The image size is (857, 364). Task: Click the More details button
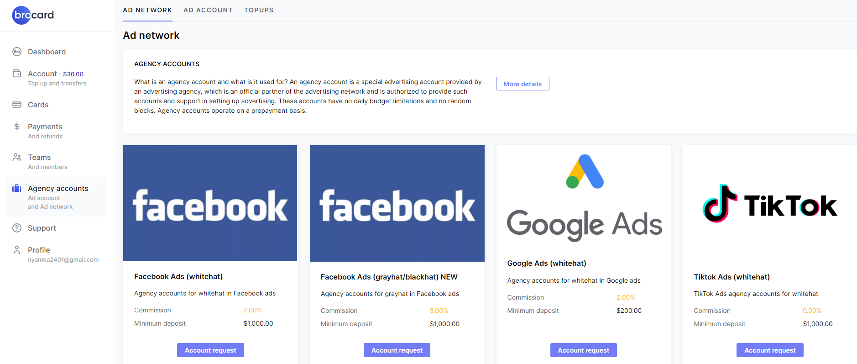click(x=523, y=84)
